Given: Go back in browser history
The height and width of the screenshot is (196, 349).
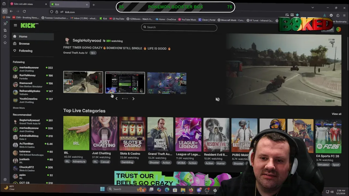Looking at the screenshot, I should pos(11,11).
